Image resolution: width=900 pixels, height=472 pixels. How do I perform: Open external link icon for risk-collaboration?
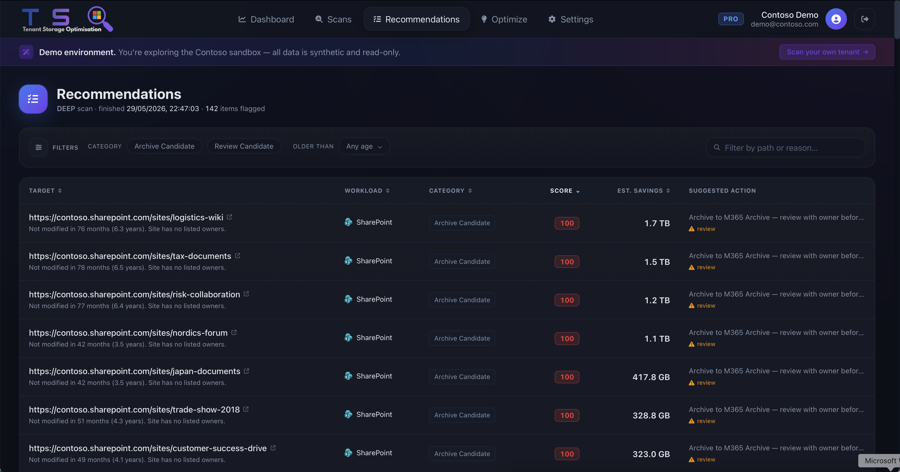(246, 294)
